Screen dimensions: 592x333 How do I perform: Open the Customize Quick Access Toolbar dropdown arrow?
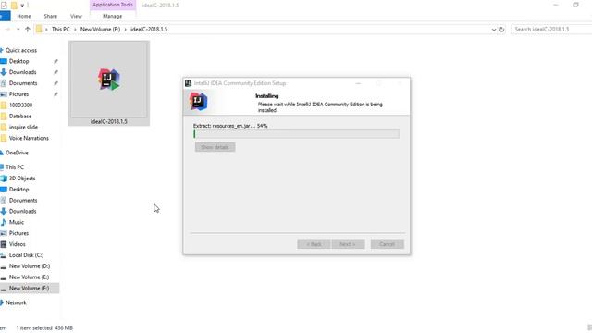point(22,6)
